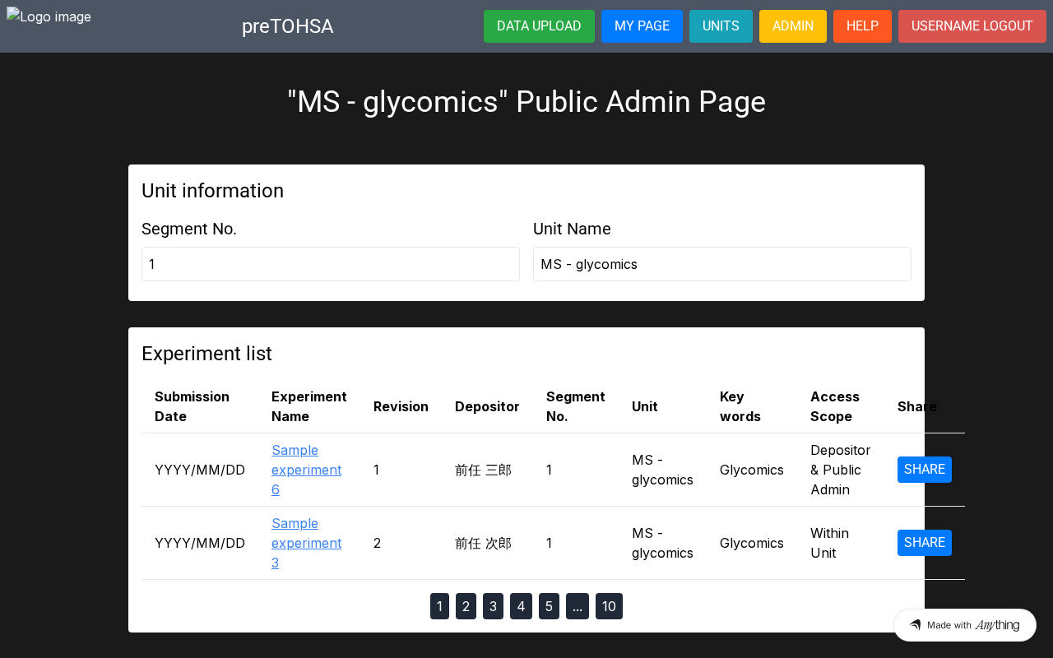Open the Units menu item
The height and width of the screenshot is (658, 1053).
721,26
